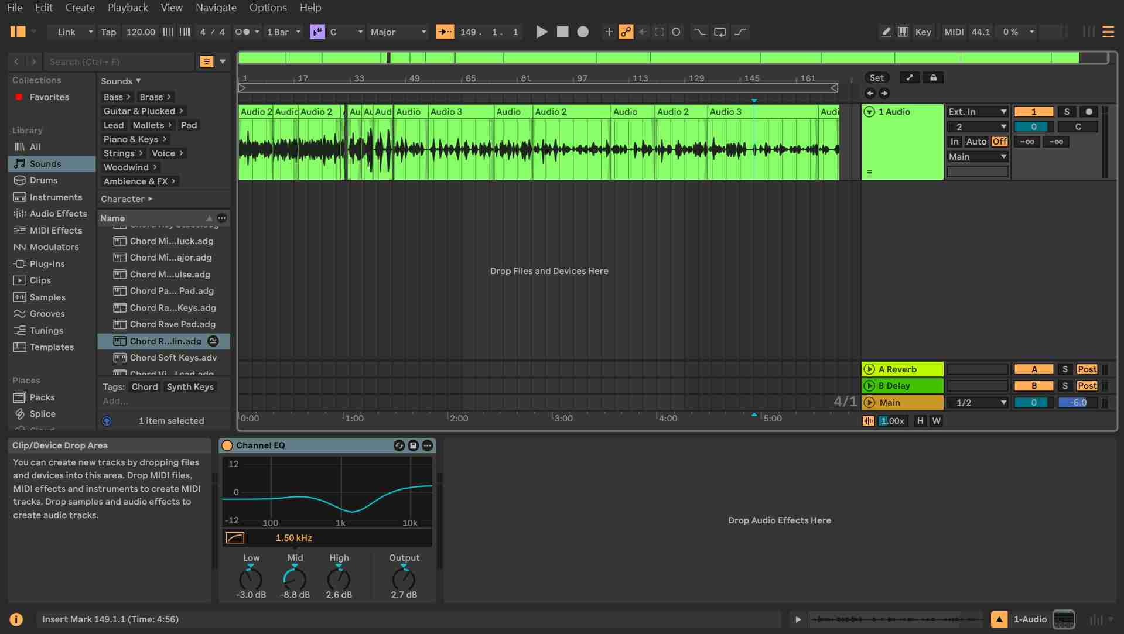Screen dimensions: 1124x634
Task: Set monitor to Auto on 1 Audio
Action: (976, 141)
